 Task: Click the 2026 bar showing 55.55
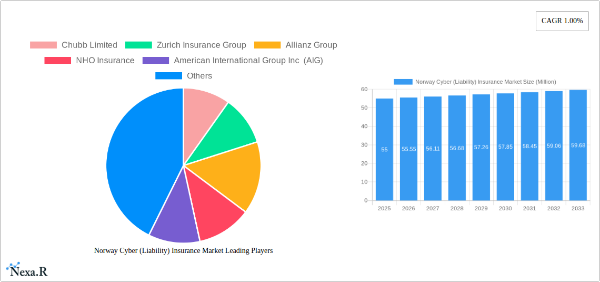408,149
